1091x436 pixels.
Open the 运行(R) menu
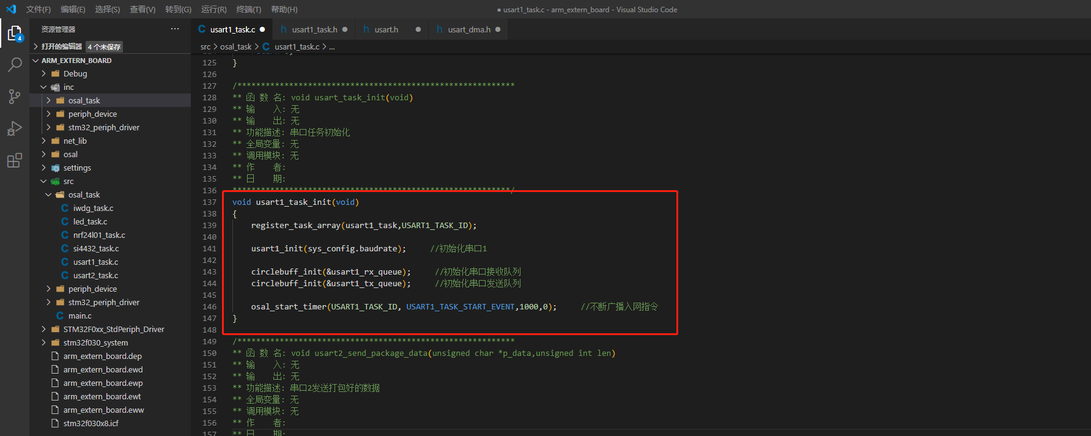tap(213, 9)
